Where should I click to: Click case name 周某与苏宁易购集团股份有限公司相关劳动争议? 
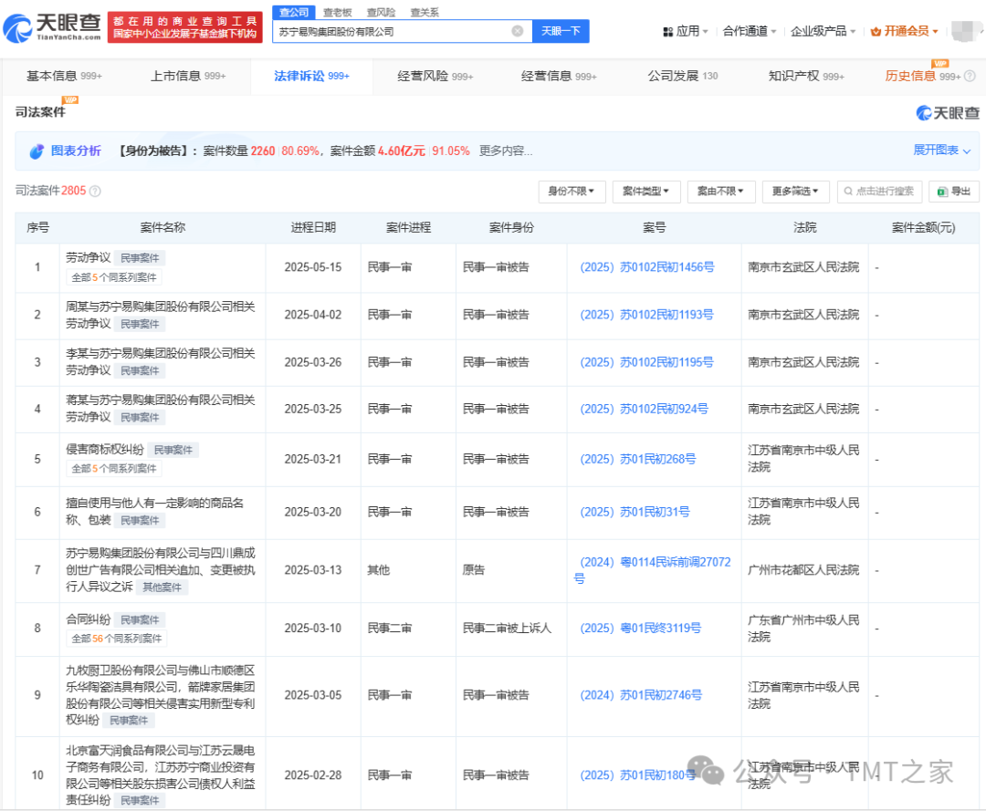(x=161, y=315)
